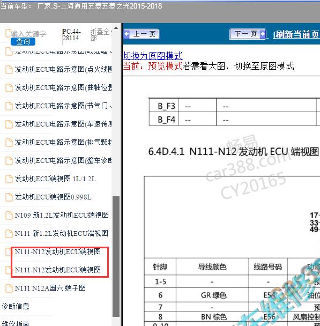The image size is (320, 326).
Task: Select N111 新1.2L发动机ECU端视图
Action: click(62, 233)
